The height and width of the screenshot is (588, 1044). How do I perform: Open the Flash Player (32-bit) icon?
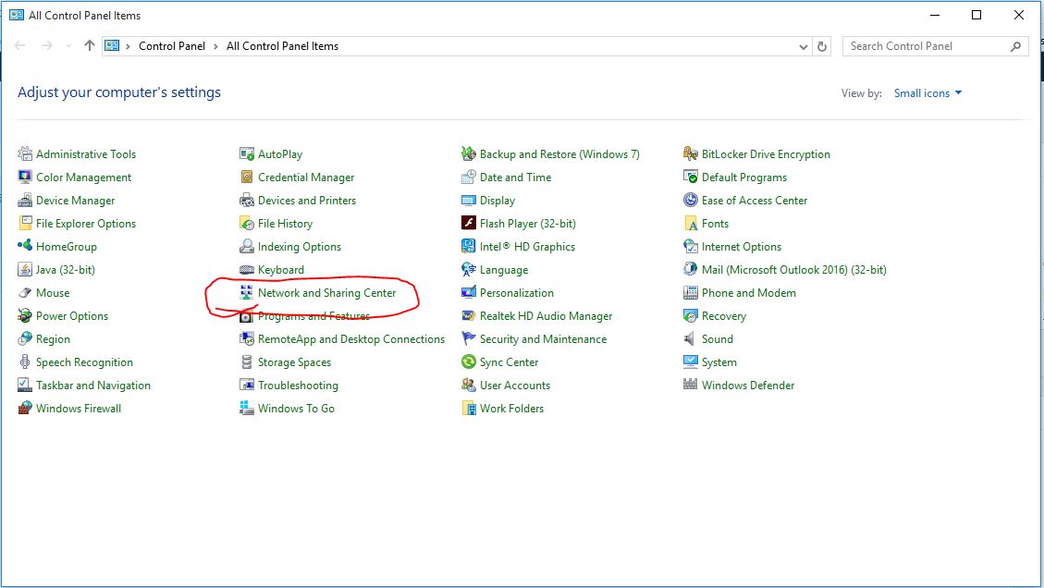(469, 223)
